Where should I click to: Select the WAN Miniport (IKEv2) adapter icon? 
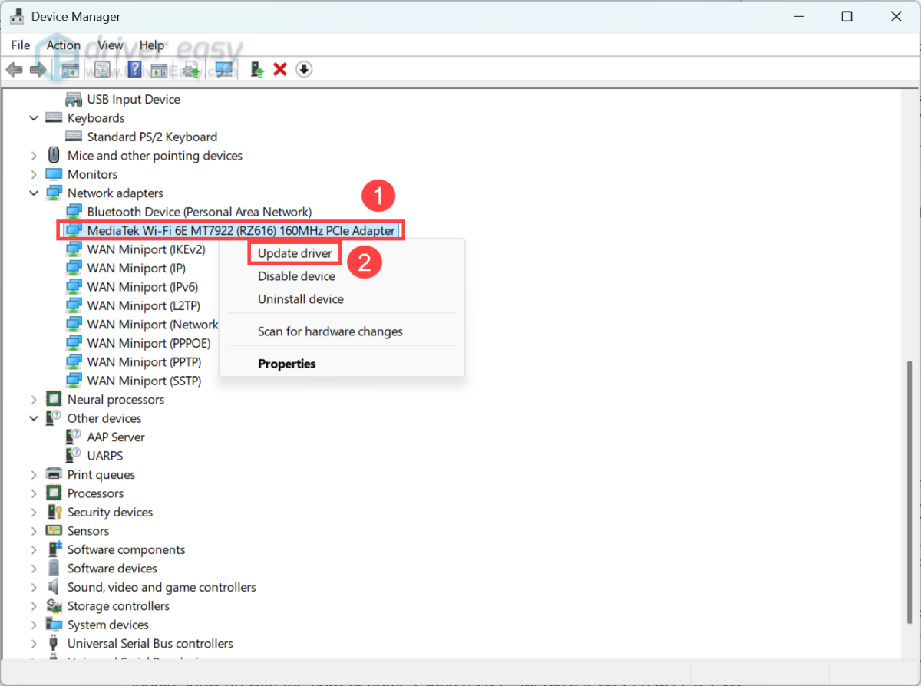pyautogui.click(x=74, y=249)
